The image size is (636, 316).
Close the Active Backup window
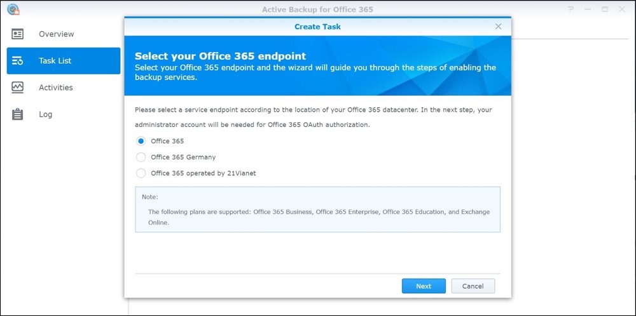tap(621, 9)
